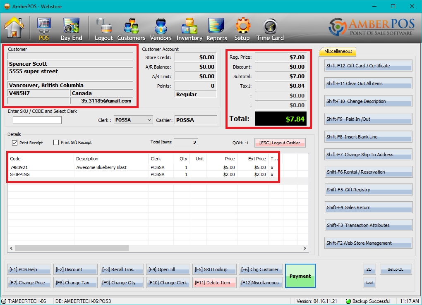Click the [F2] Discount button

(75, 269)
